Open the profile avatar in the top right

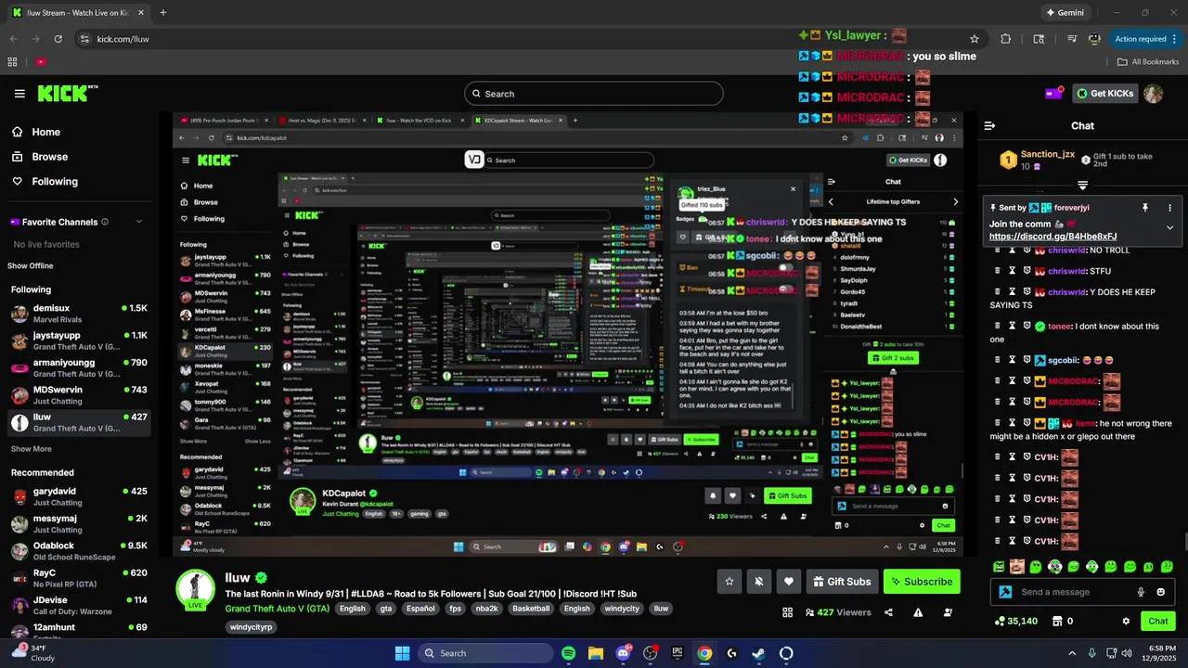(x=1153, y=94)
